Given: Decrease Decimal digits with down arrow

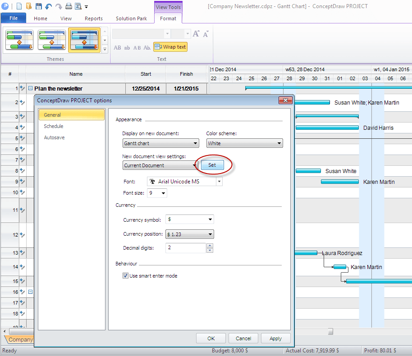Looking at the screenshot, I should [210, 251].
